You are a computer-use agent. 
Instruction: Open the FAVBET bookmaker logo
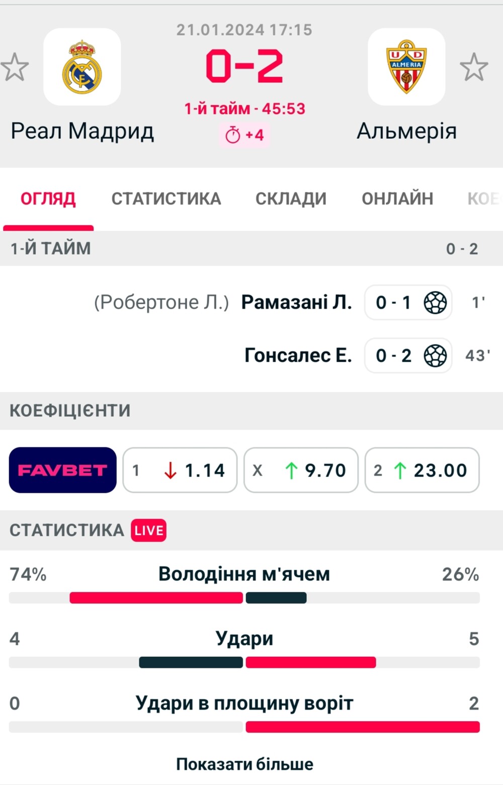63,470
